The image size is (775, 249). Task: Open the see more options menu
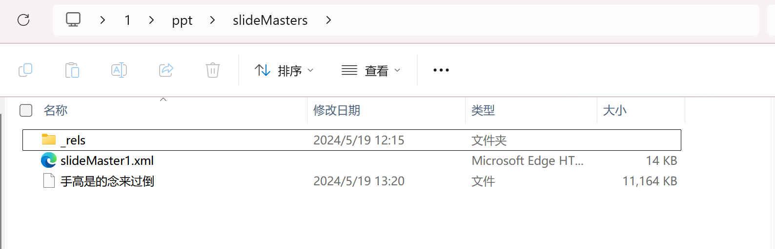pyautogui.click(x=441, y=71)
